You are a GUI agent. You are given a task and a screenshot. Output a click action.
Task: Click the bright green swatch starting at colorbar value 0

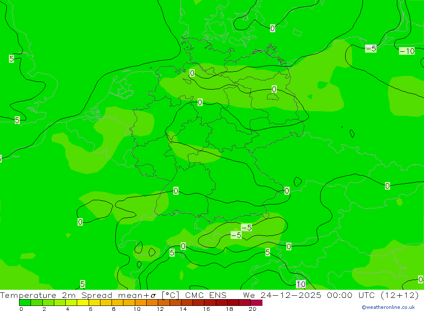click(x=25, y=303)
